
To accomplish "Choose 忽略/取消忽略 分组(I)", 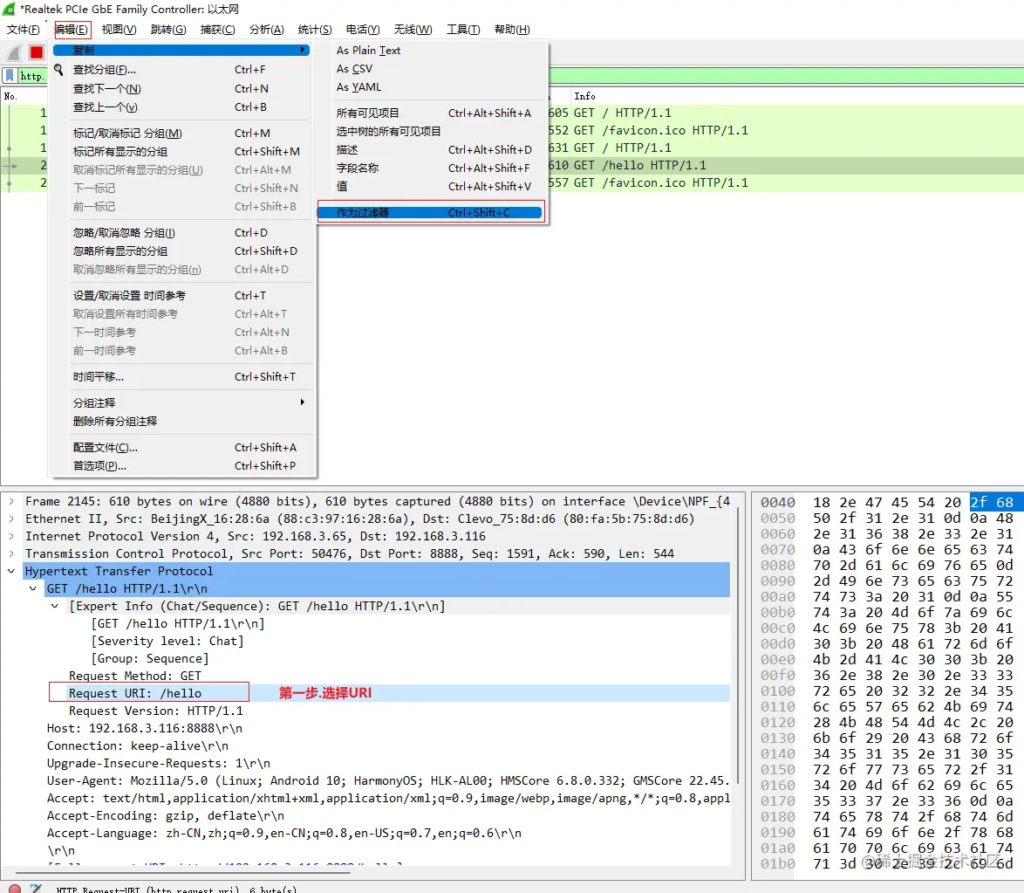I will pos(181,233).
